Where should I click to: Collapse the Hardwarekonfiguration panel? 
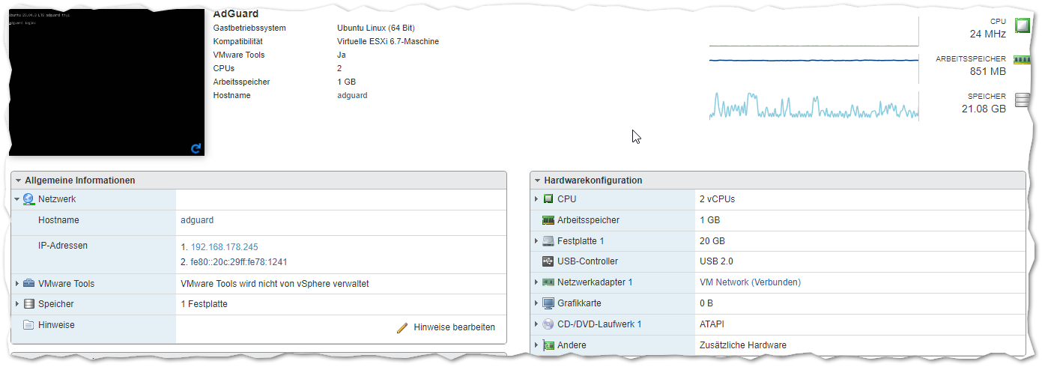point(537,181)
